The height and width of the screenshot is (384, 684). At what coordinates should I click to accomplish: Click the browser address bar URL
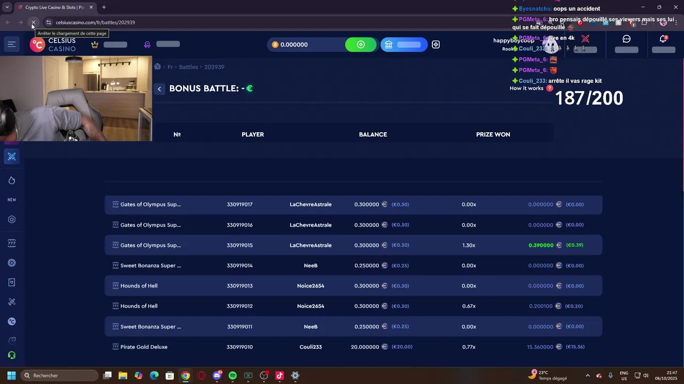[95, 22]
